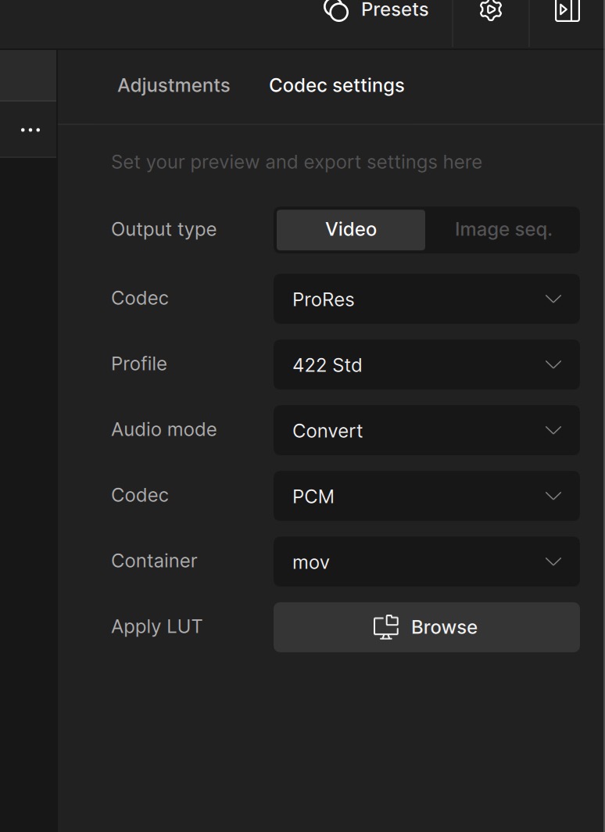Click the Presets overlapping circles icon
Screen dimensions: 605x832
coord(336,9)
